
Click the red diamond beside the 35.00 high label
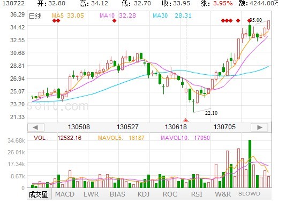249,20
